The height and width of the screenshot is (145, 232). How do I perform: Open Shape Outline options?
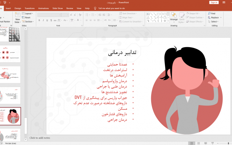[195, 17]
